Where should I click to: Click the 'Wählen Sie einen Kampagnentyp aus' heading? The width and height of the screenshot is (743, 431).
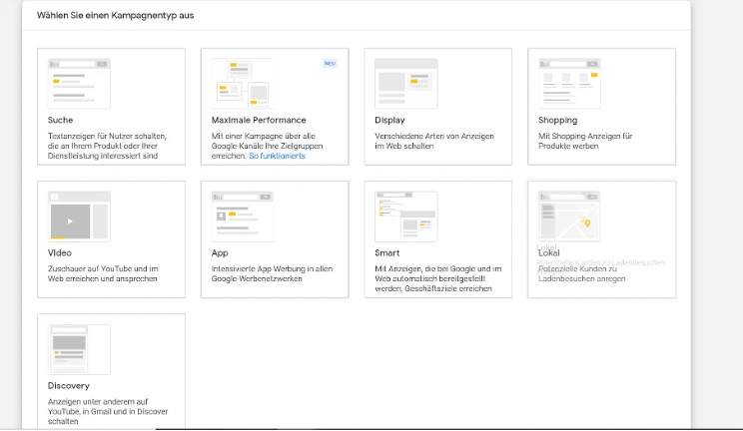pyautogui.click(x=115, y=15)
